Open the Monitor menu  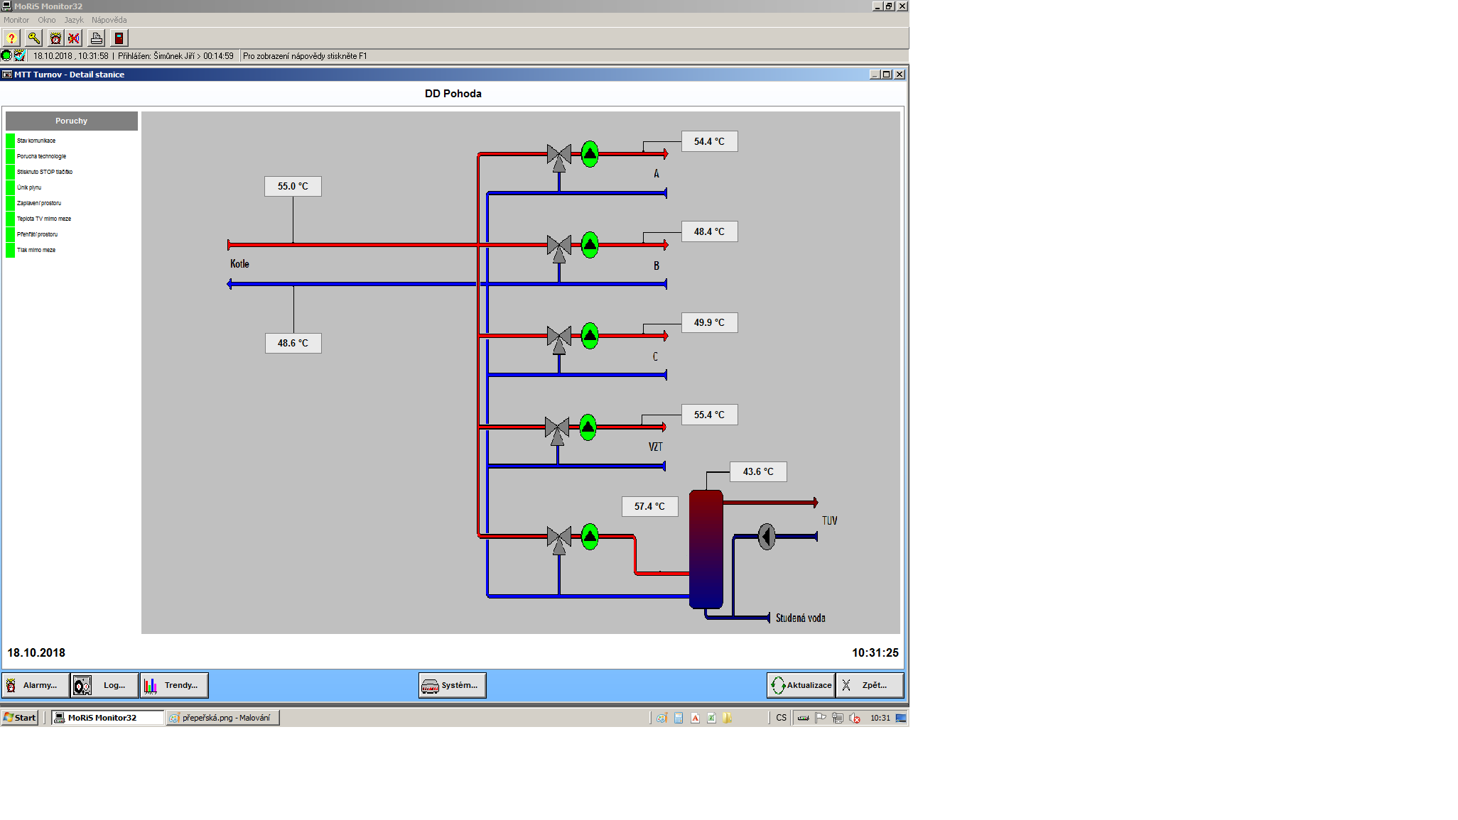click(x=16, y=20)
